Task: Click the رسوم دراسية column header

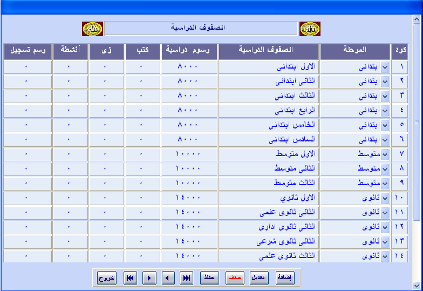Action: pyautogui.click(x=189, y=51)
